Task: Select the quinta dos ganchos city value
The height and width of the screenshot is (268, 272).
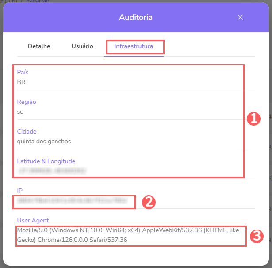Action: (44, 141)
